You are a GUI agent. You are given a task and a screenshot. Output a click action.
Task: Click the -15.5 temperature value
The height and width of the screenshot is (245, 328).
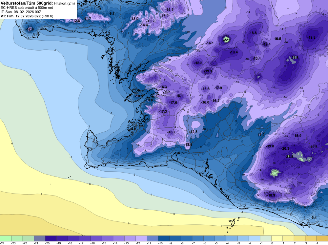click(x=169, y=9)
